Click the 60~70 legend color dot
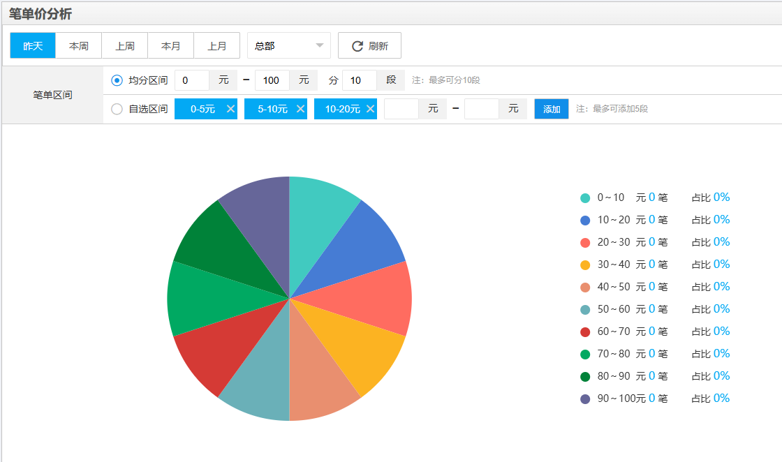The height and width of the screenshot is (462, 782). pos(585,332)
